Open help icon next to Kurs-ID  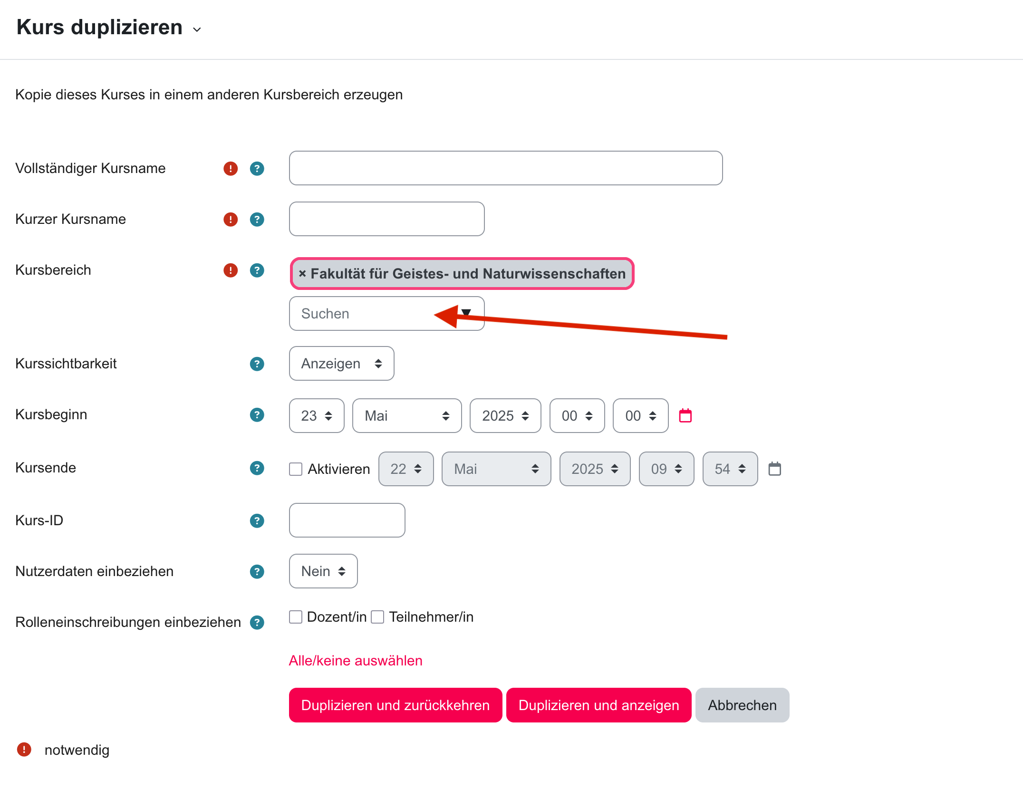click(x=257, y=520)
